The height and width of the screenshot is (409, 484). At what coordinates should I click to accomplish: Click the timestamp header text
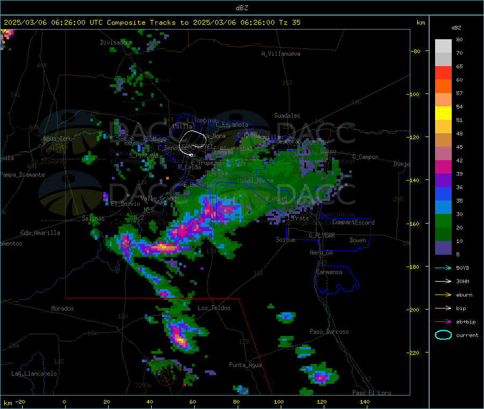point(152,23)
